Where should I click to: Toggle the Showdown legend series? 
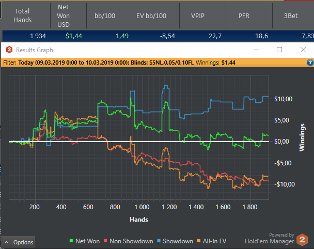(x=175, y=241)
